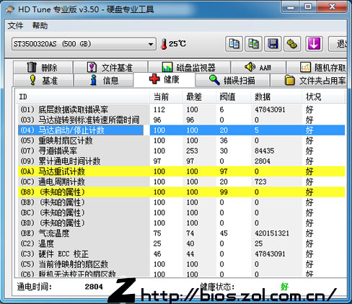352x304 pixels.
Task: Close the HD Tune window
Action: [333, 6]
